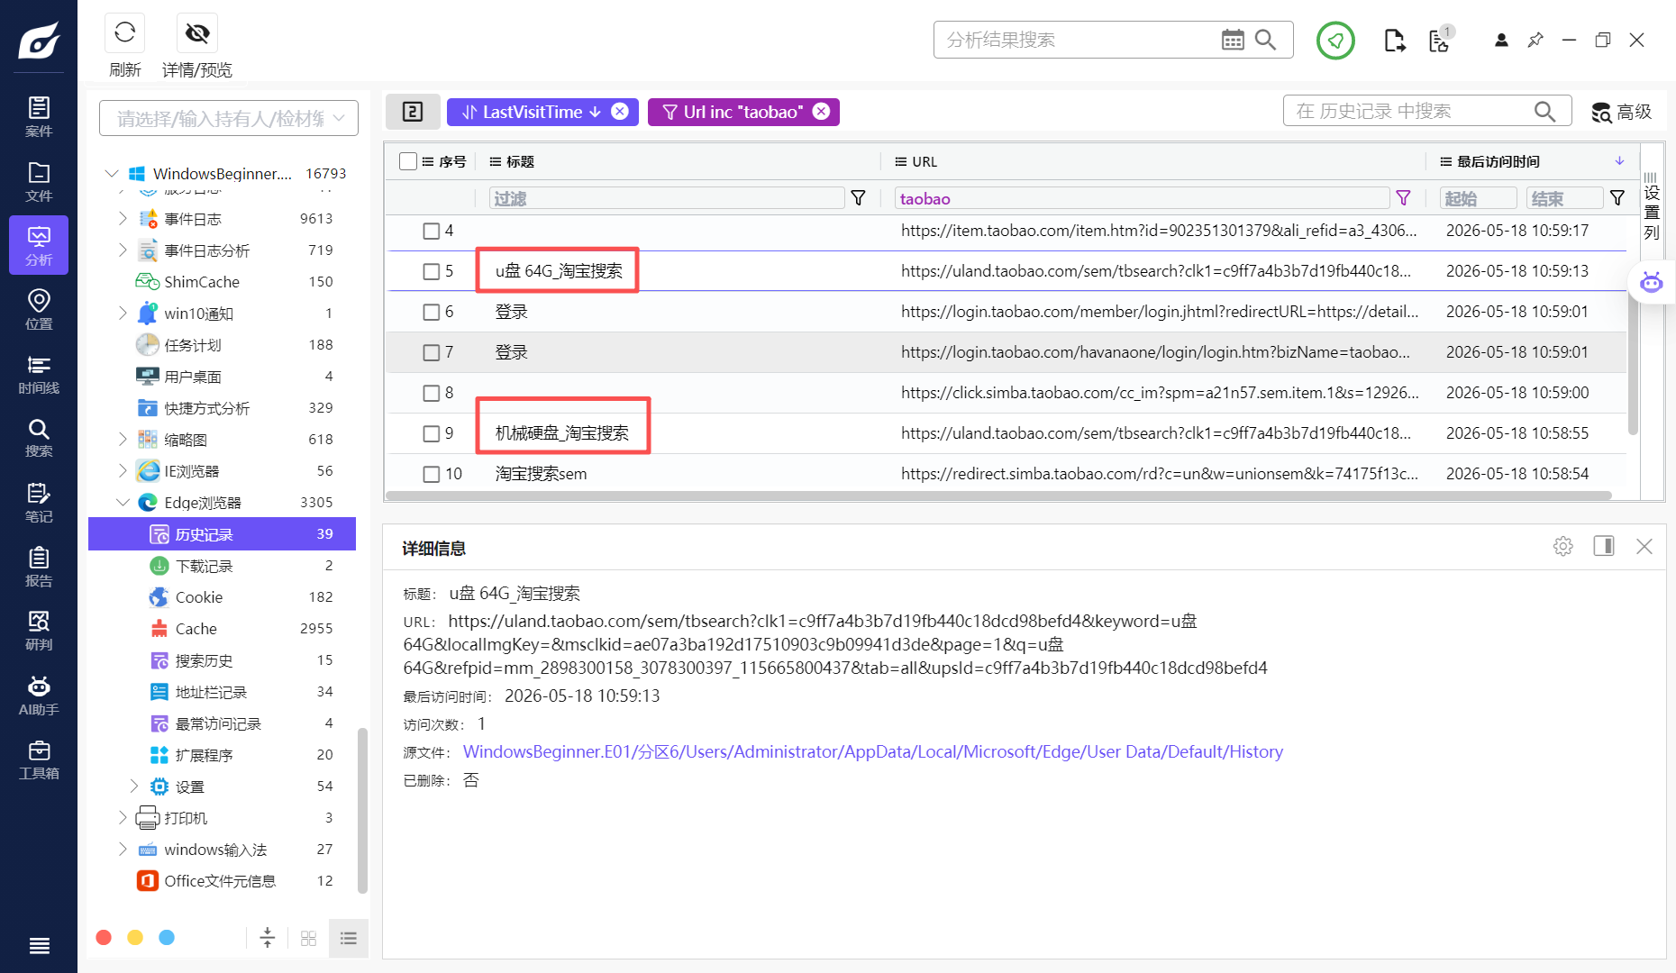Open 研判 sidebar icon
Image resolution: width=1676 pixels, height=973 pixels.
tap(39, 631)
